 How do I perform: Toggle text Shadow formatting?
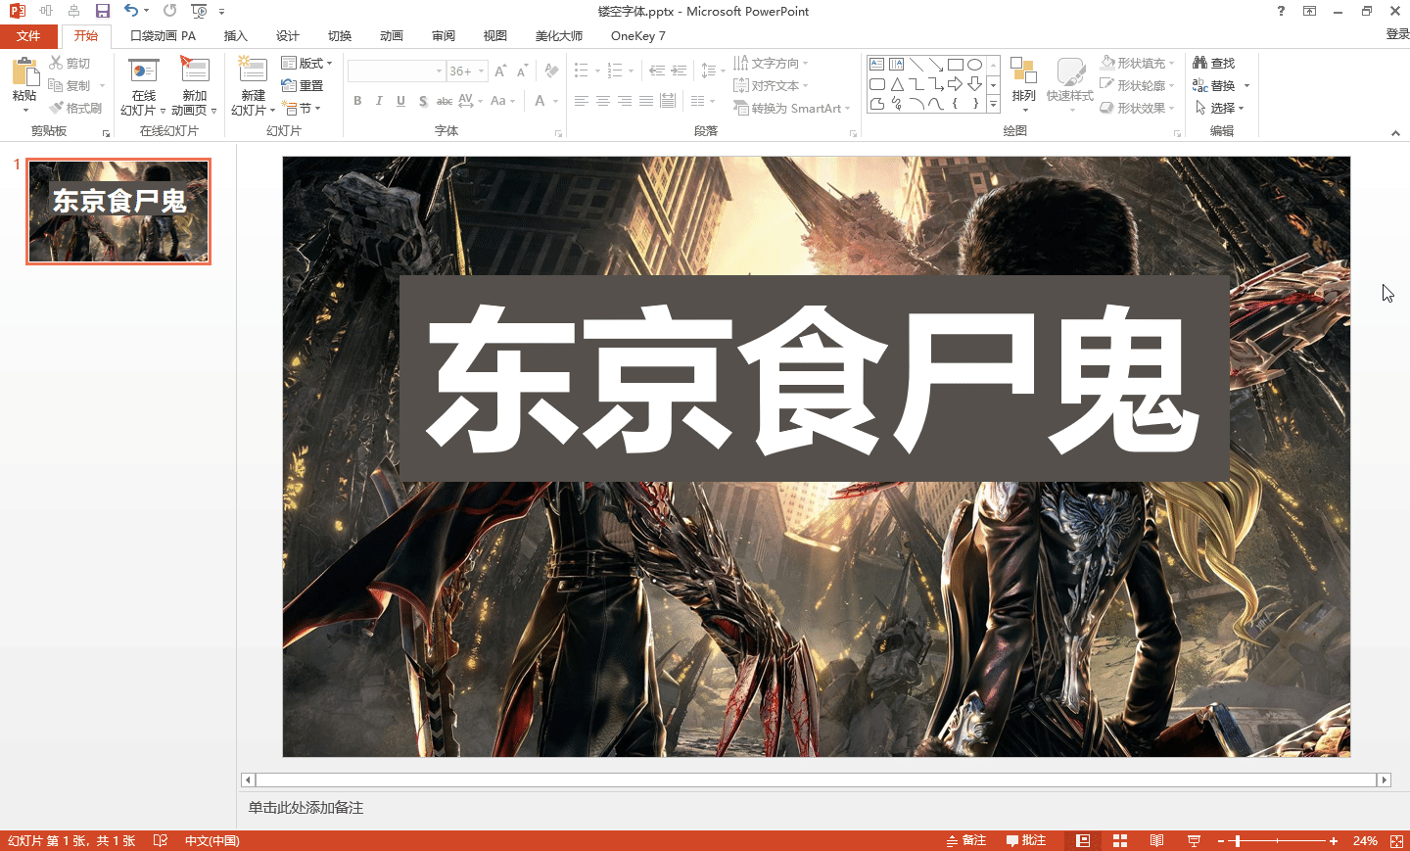(x=422, y=101)
